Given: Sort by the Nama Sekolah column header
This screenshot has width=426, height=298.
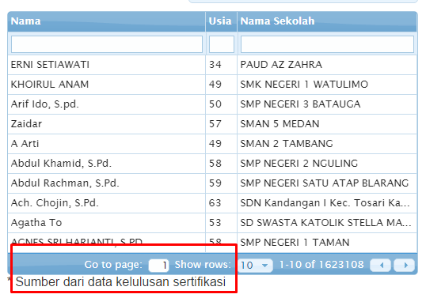Looking at the screenshot, I should click(x=327, y=21).
